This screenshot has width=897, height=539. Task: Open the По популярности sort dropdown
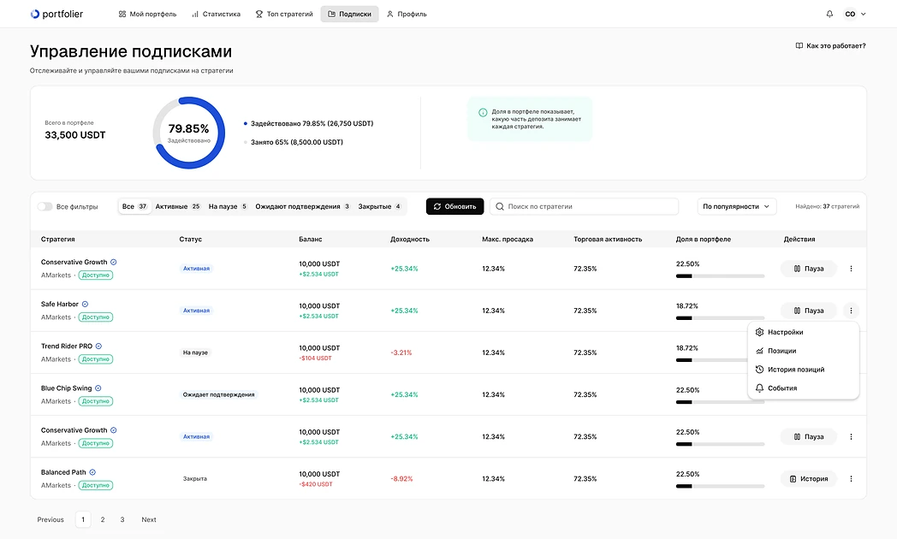point(737,206)
